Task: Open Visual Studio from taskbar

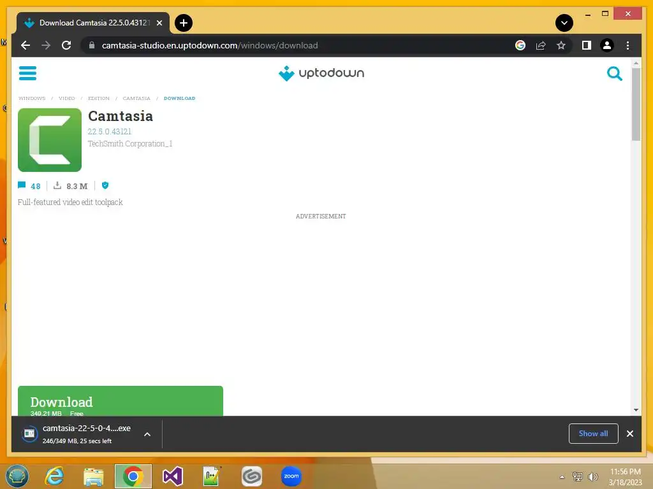Action: pos(172,476)
